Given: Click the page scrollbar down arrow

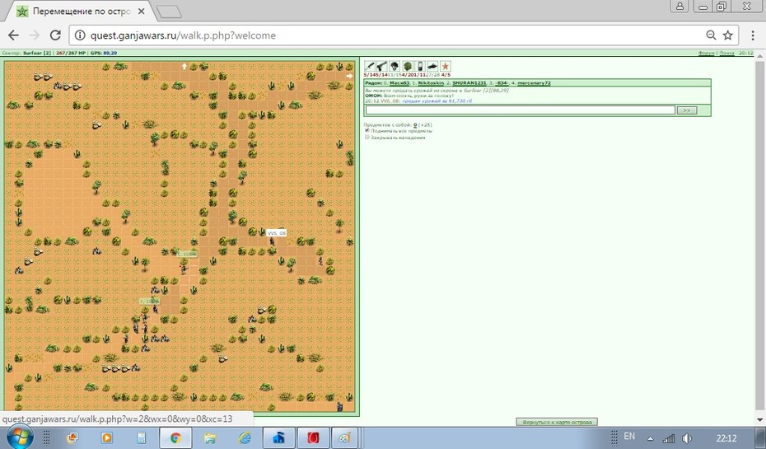Looking at the screenshot, I should pyautogui.click(x=760, y=419).
